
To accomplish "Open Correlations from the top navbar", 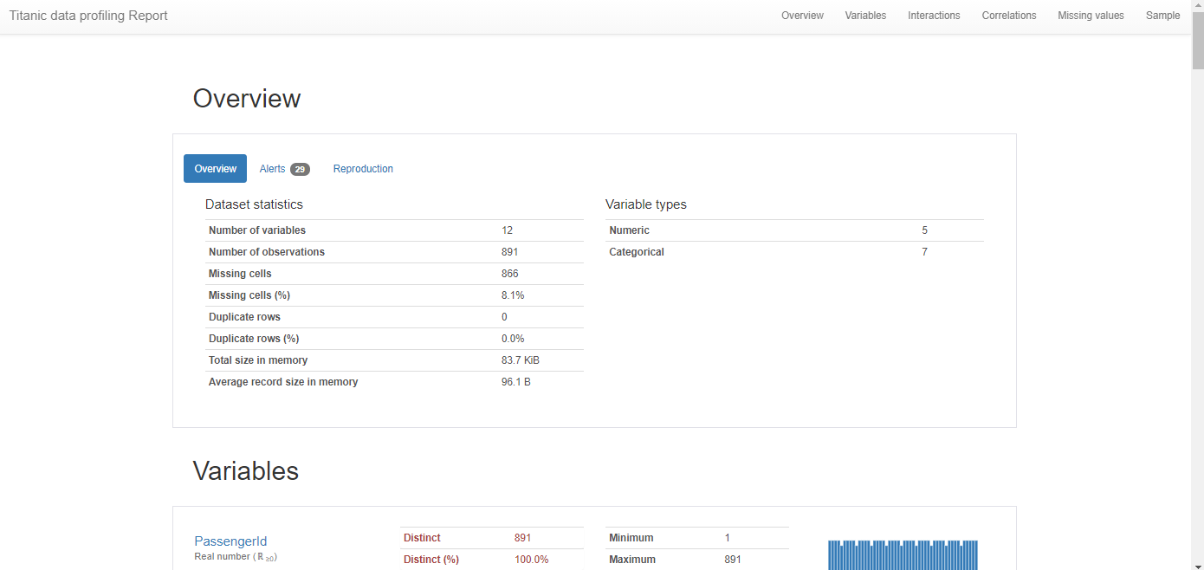I will click(1008, 16).
